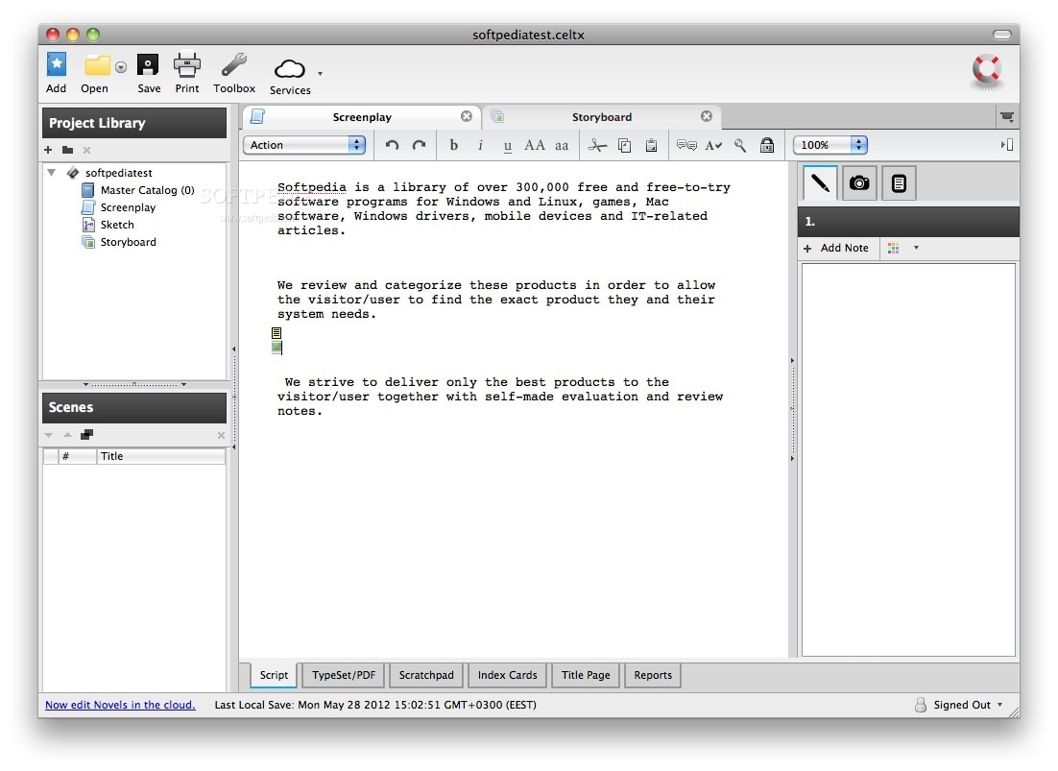The width and height of the screenshot is (1058, 771).
Task: Expand the Services dropdown arrow
Action: click(x=320, y=74)
